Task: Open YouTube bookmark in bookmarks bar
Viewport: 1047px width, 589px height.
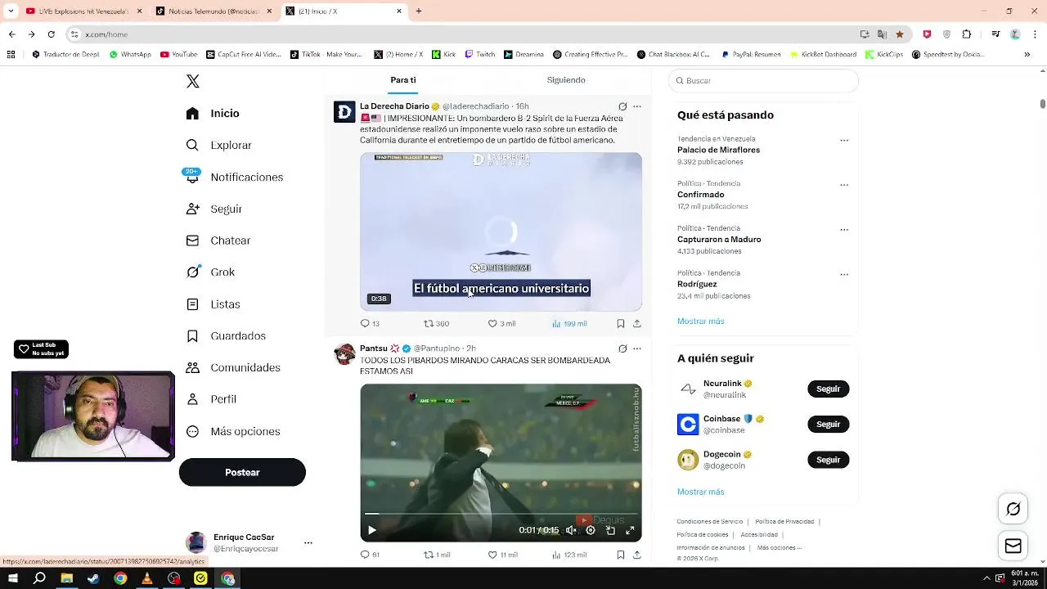Action: tap(178, 55)
